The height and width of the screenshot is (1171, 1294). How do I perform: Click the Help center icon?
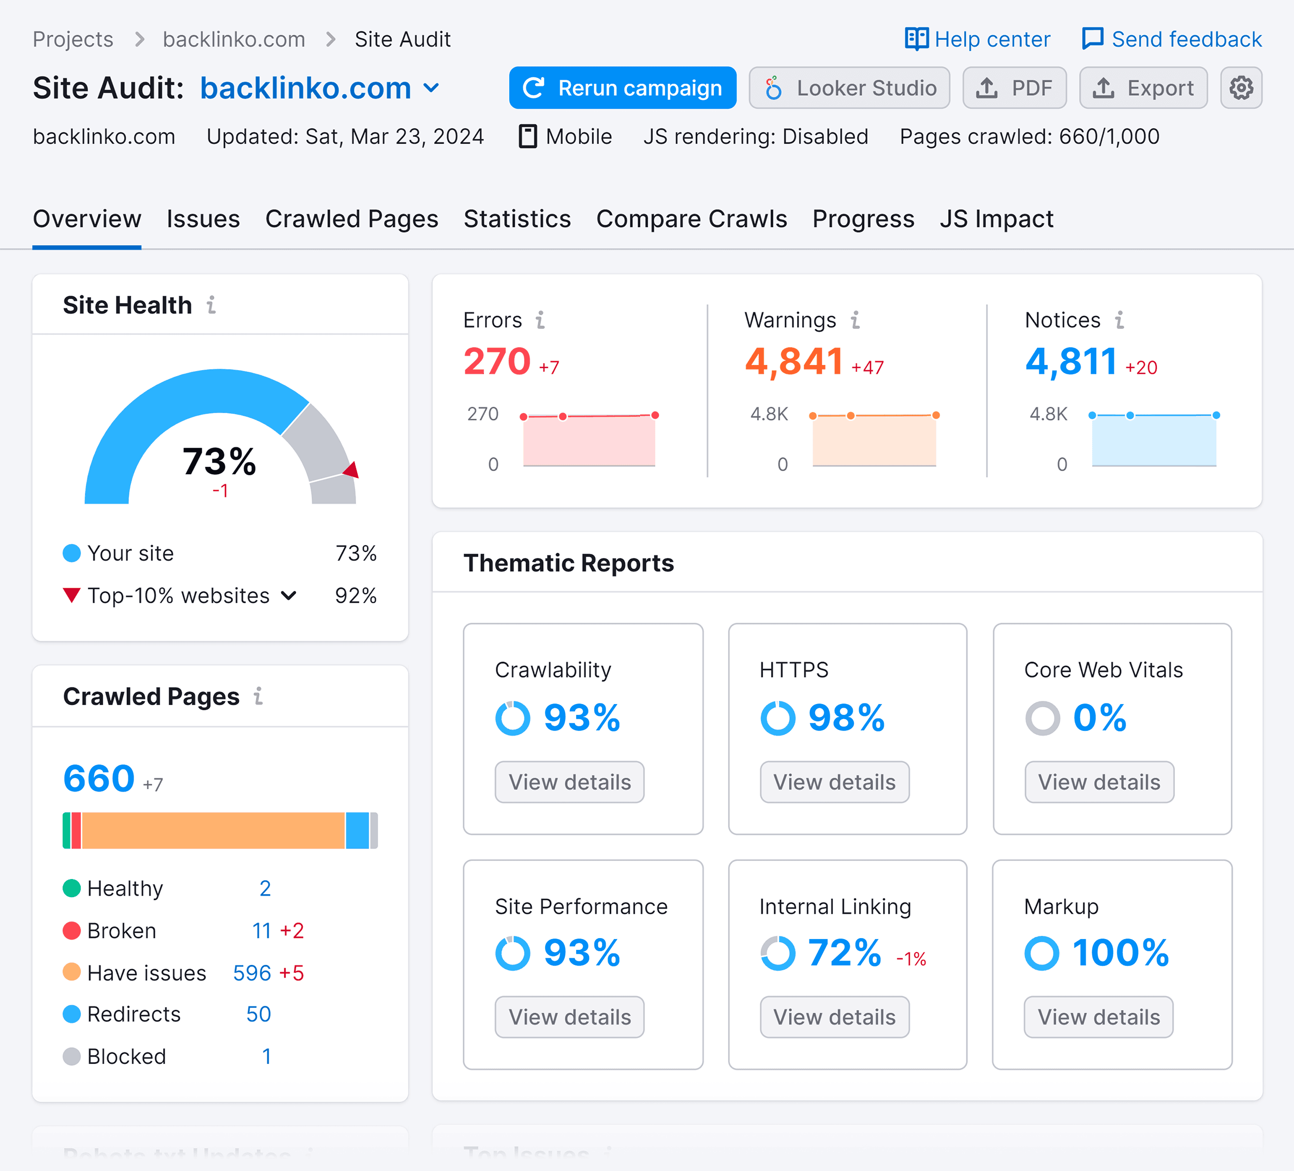(x=919, y=38)
